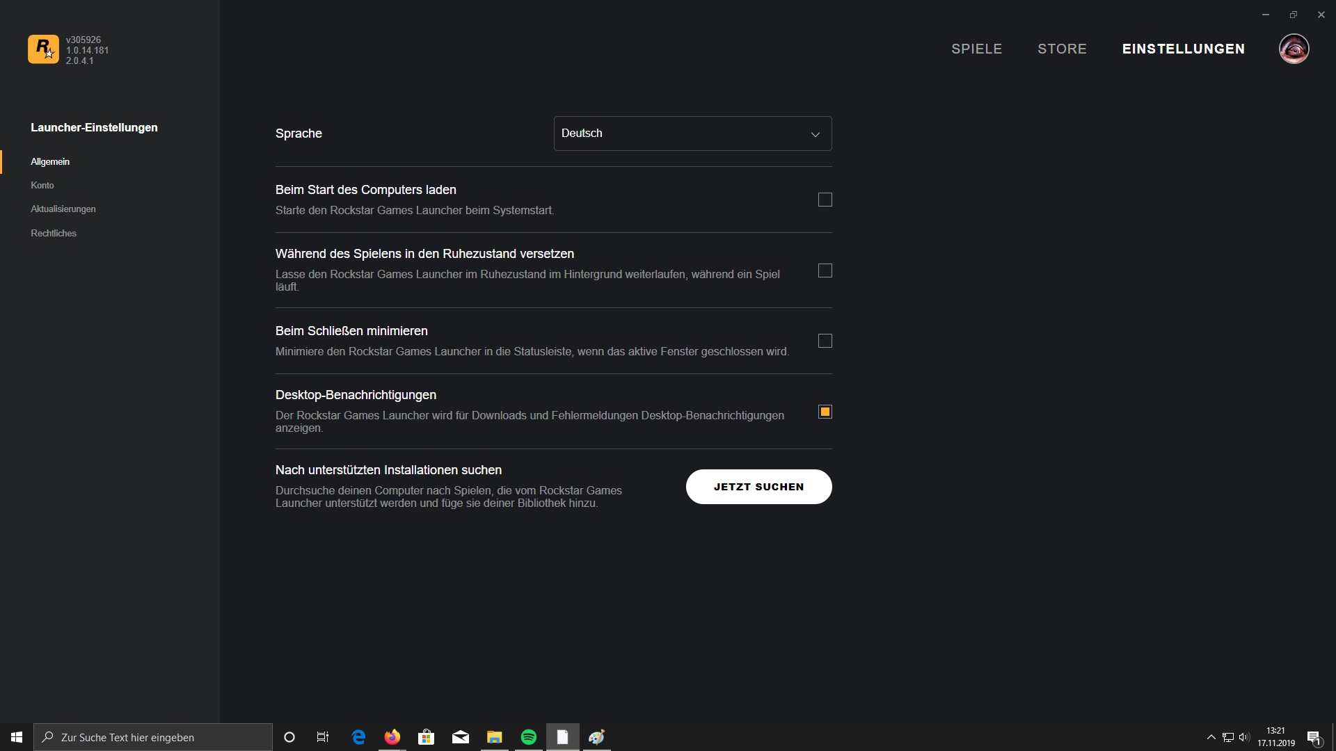This screenshot has height=751, width=1336.
Task: Open the Sprache language dropdown
Action: click(x=692, y=134)
